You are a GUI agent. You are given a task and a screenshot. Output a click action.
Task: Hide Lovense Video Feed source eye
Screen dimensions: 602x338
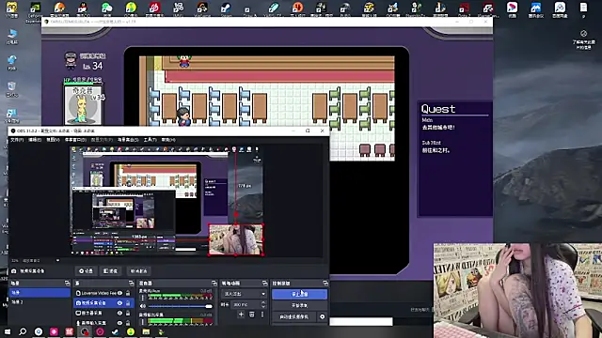(x=119, y=293)
